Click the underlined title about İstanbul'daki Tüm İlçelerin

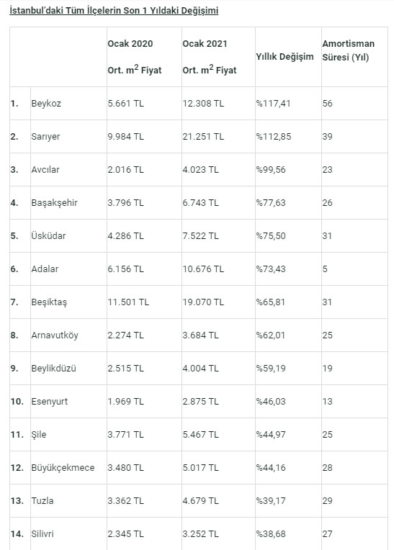pyautogui.click(x=114, y=11)
